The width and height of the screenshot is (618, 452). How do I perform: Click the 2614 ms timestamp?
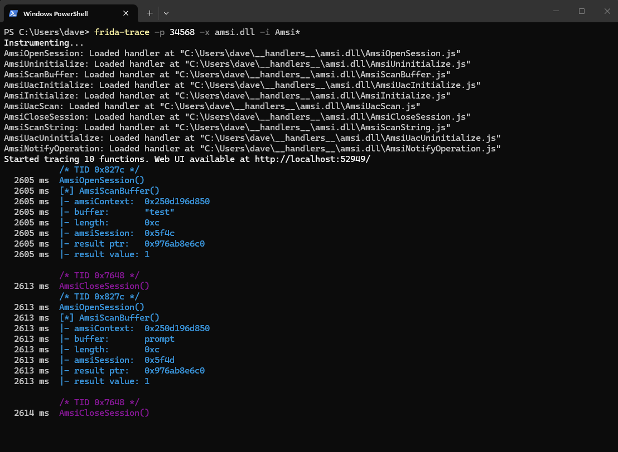tap(32, 413)
